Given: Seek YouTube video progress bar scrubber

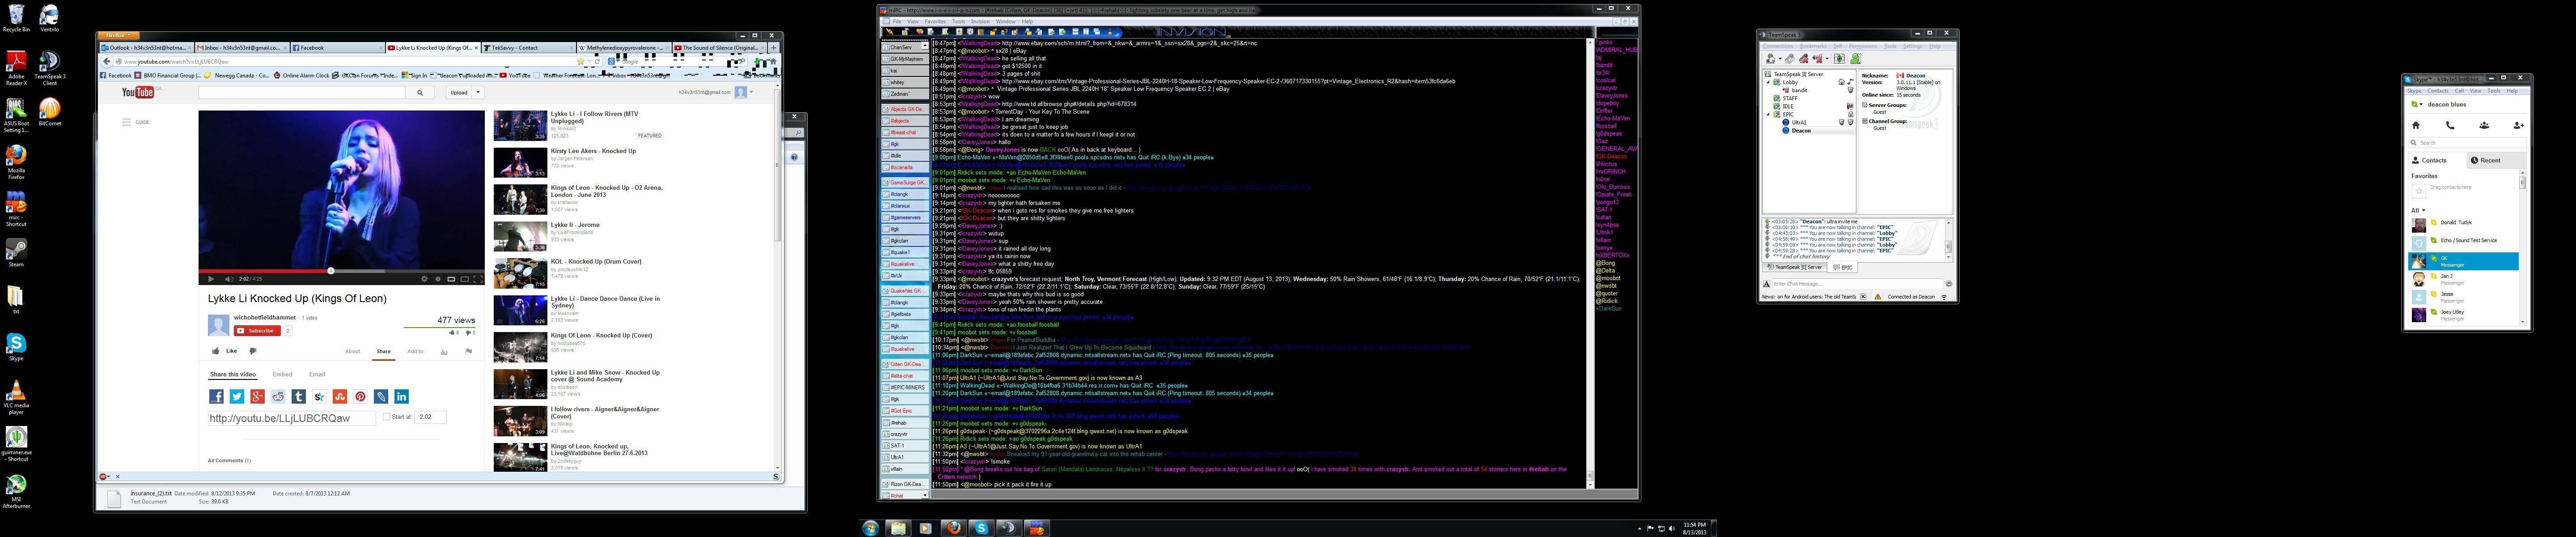Looking at the screenshot, I should [331, 271].
